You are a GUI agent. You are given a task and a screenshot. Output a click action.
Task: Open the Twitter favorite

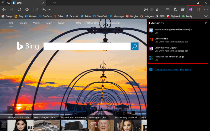click(86, 16)
